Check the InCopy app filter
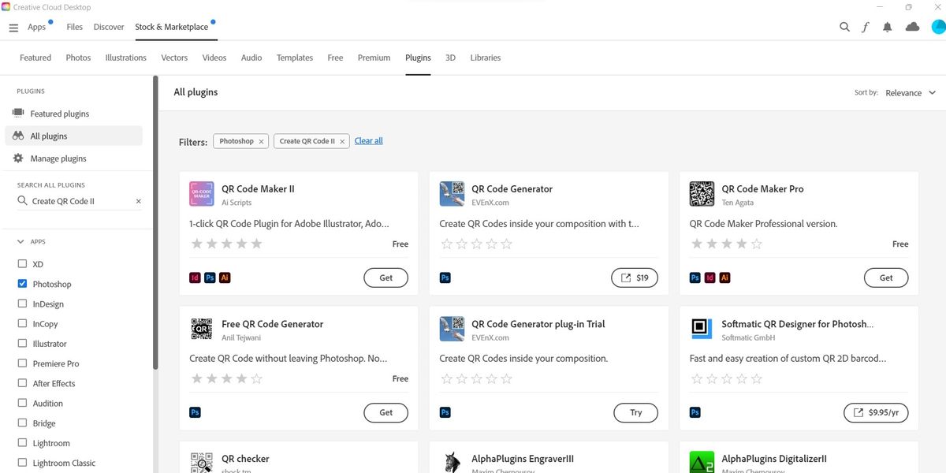Screen dimensions: 946x473 tap(22, 323)
